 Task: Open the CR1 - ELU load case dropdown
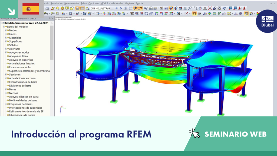coord(112,8)
